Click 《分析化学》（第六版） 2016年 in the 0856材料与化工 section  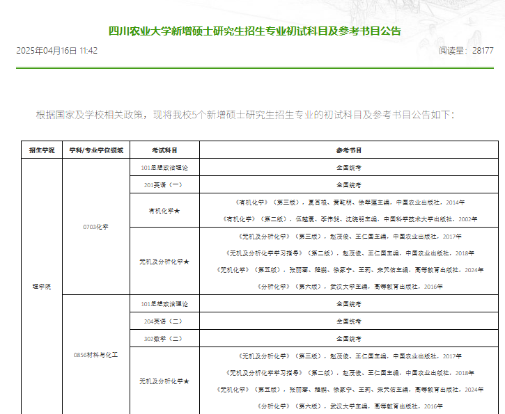point(349,406)
